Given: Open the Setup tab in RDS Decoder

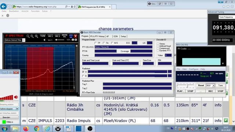Looking at the screenshot, I should click(x=123, y=36).
